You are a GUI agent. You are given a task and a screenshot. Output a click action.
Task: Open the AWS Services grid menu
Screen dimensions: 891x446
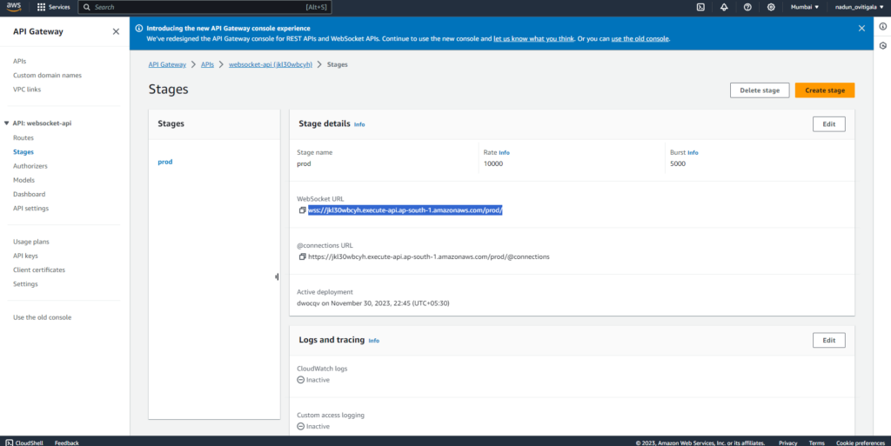43,7
